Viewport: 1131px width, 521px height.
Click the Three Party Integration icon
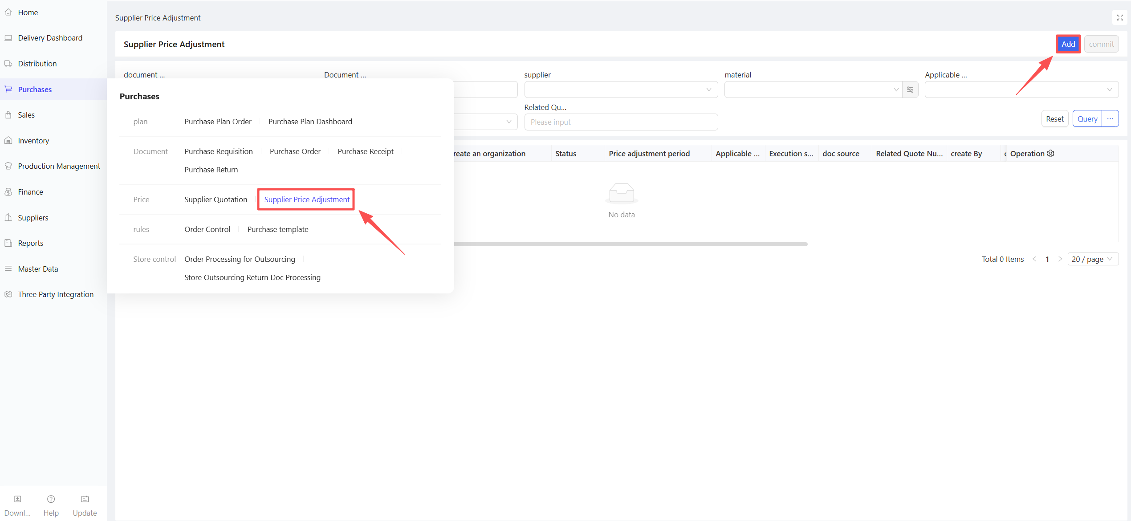[x=8, y=294]
